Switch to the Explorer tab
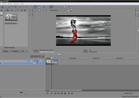Screen dimensions: 139x98 6,51
